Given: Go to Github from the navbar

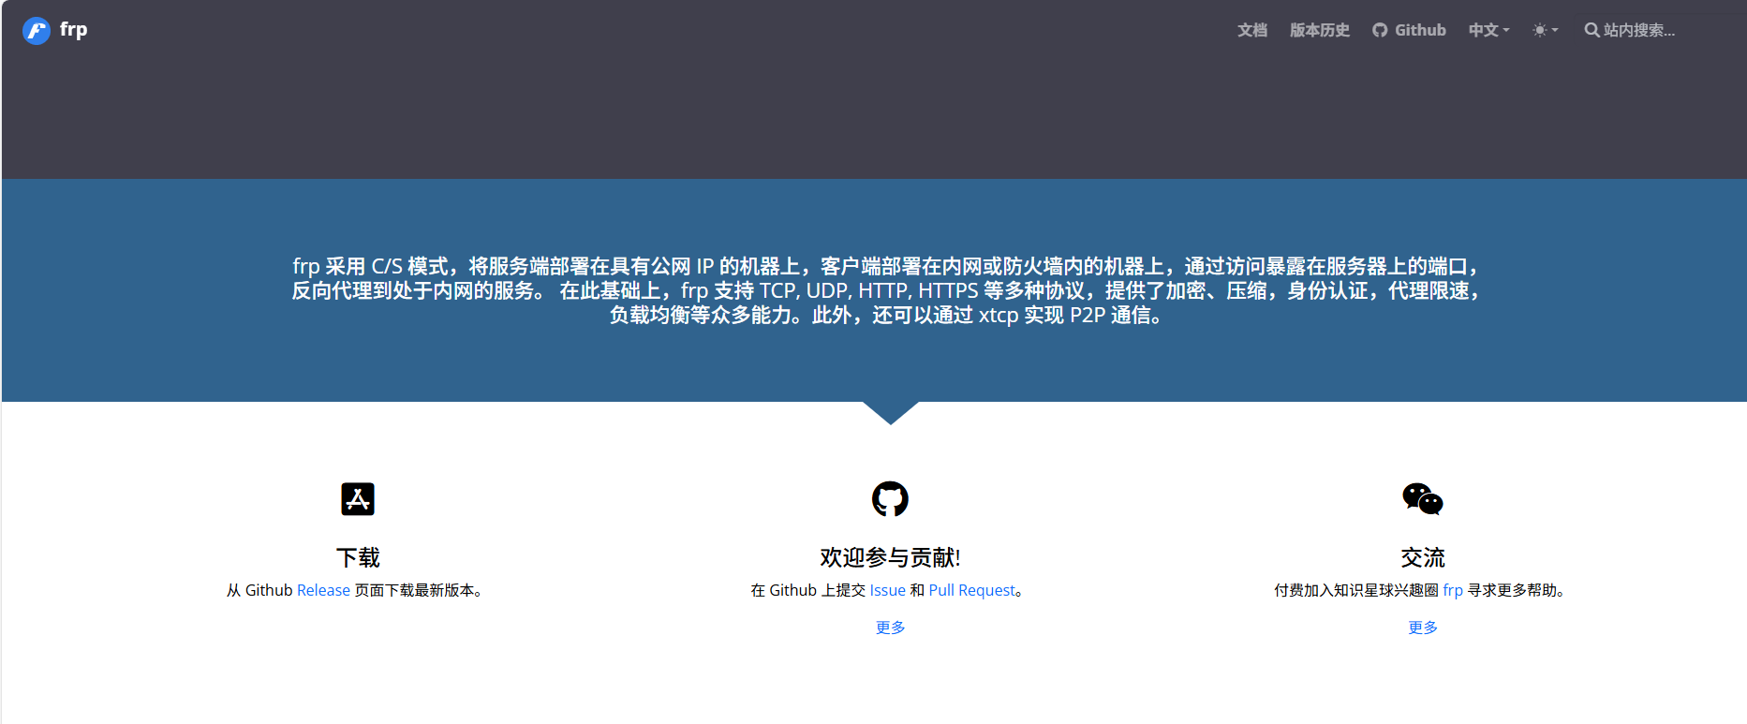Looking at the screenshot, I should coord(1409,30).
